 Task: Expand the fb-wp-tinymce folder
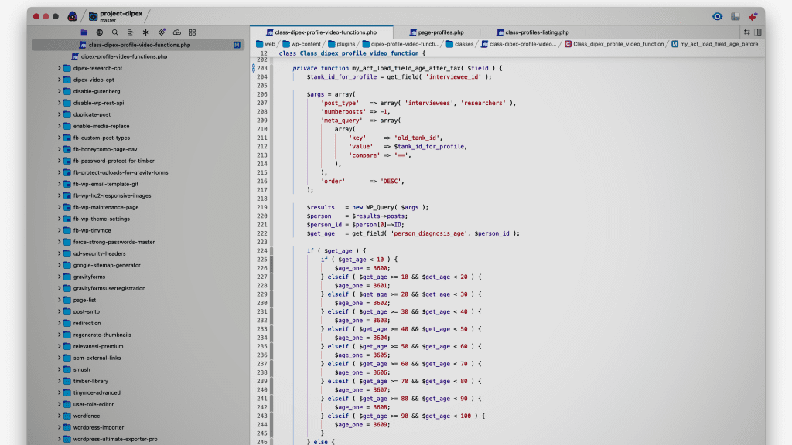point(59,230)
